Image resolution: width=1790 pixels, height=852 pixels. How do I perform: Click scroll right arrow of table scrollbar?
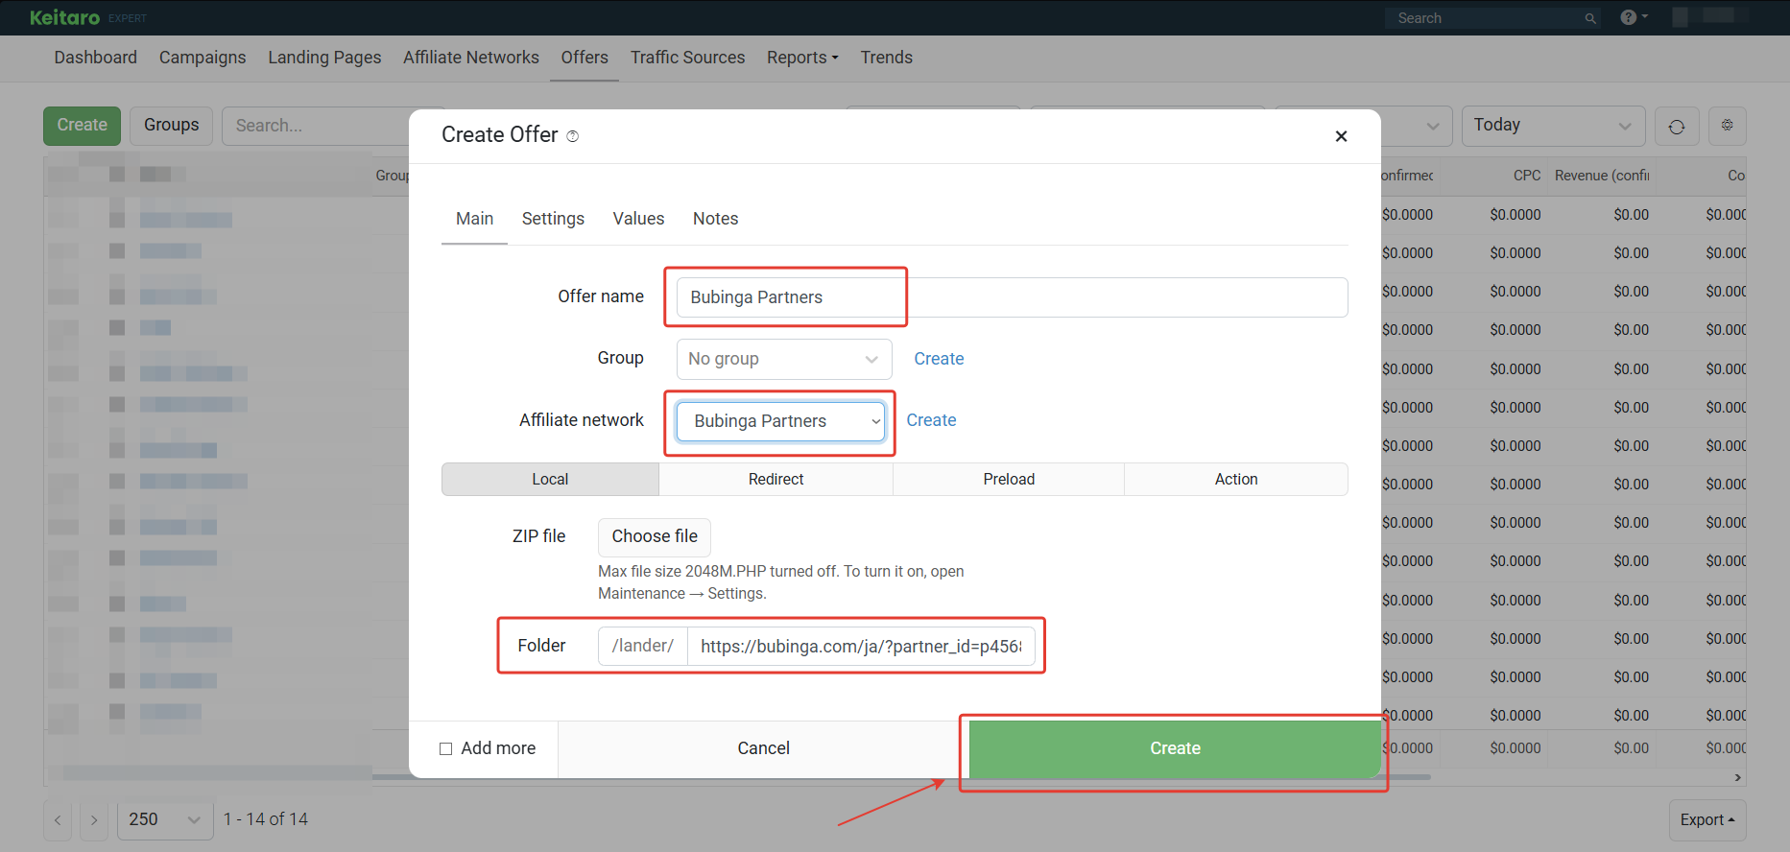point(1737,777)
